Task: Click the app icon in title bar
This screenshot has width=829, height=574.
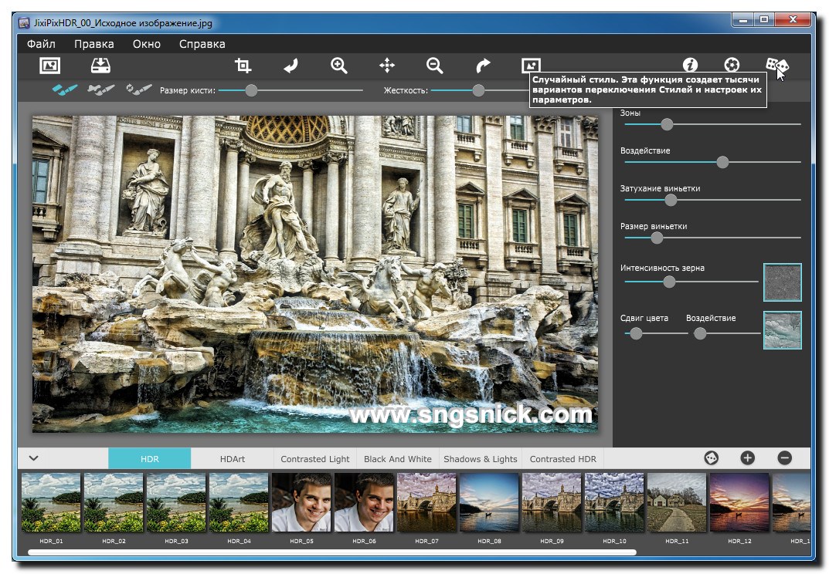Action: click(x=24, y=22)
